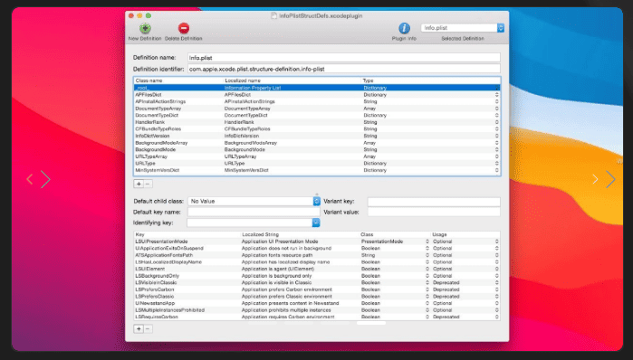Viewport: 633px width, 360px height.
Task: Edit the Definition identifier field
Action: (344, 69)
